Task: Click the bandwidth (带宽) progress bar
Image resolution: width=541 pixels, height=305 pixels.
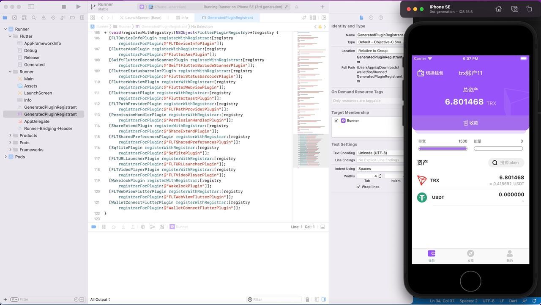Action: click(443, 148)
